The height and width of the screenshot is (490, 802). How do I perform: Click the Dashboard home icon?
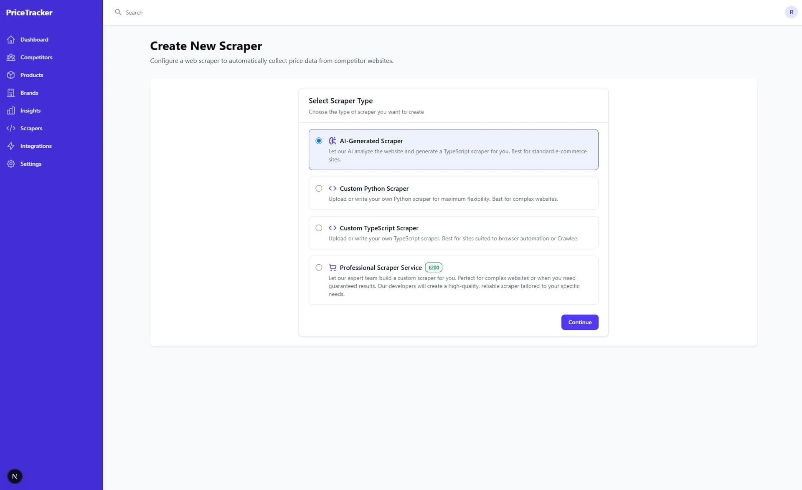[11, 40]
